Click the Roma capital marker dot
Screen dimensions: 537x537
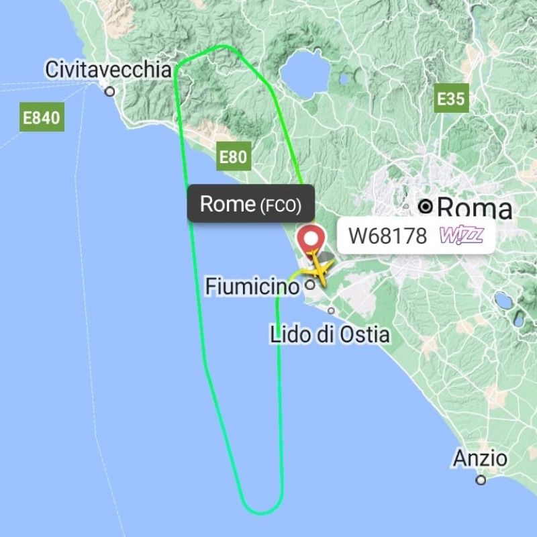(426, 207)
